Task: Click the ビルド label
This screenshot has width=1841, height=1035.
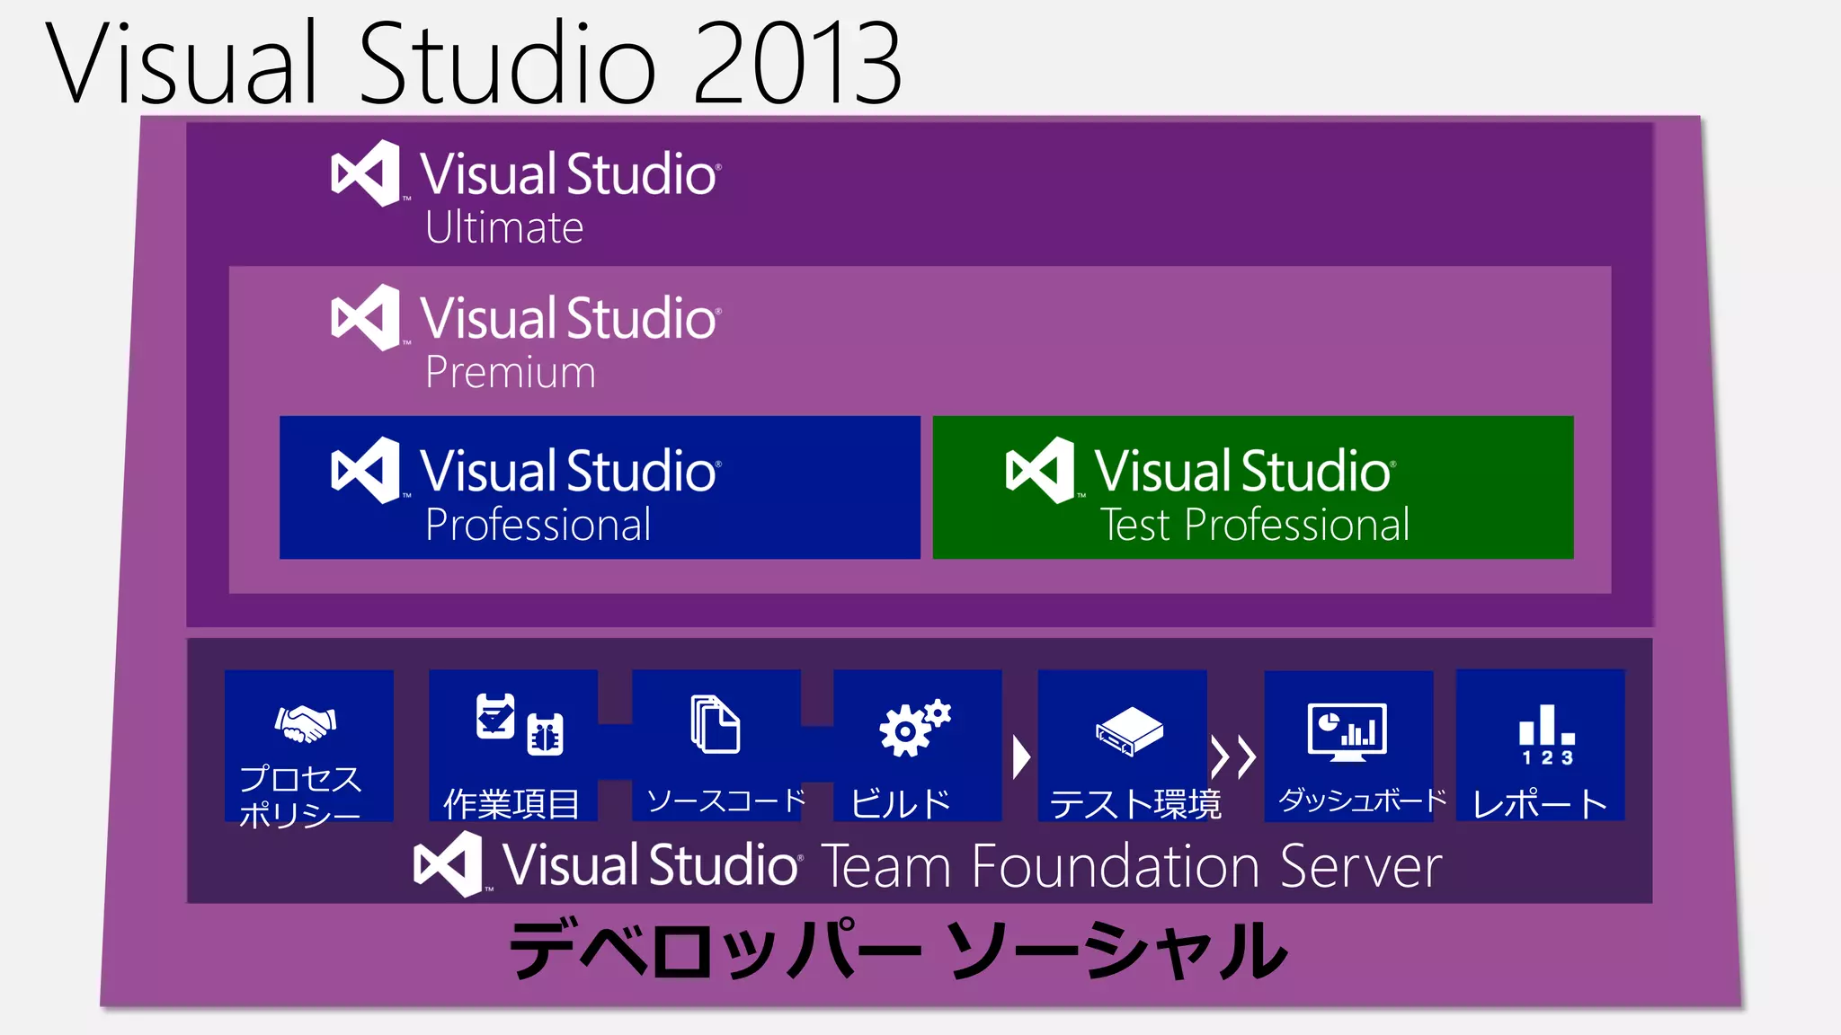Action: pos(901,803)
